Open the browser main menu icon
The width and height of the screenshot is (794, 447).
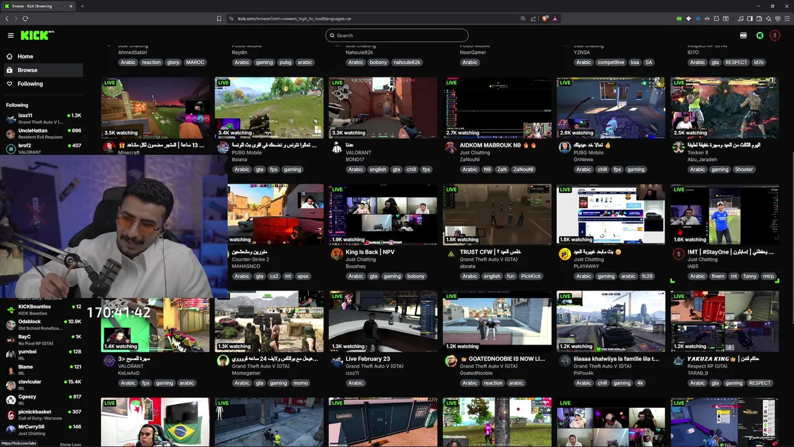click(787, 19)
